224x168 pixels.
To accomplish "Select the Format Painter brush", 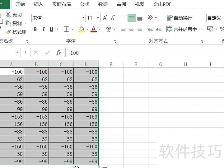I will [8, 32].
